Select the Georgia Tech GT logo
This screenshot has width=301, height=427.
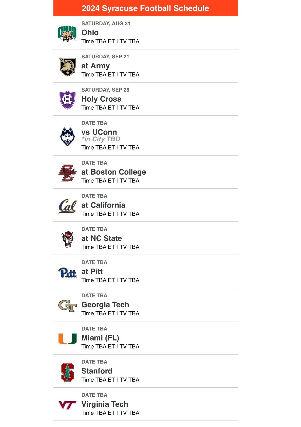point(67,306)
